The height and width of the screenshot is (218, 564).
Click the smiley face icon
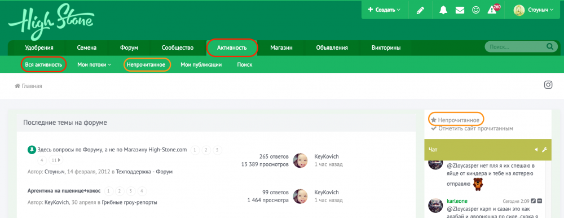point(476,10)
